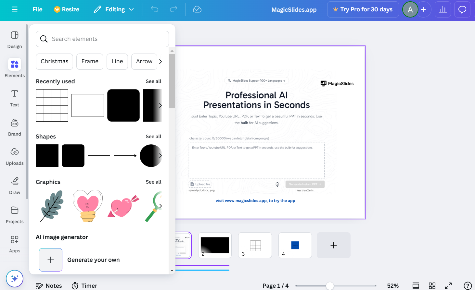Open the File menu
The height and width of the screenshot is (290, 475).
(x=37, y=9)
